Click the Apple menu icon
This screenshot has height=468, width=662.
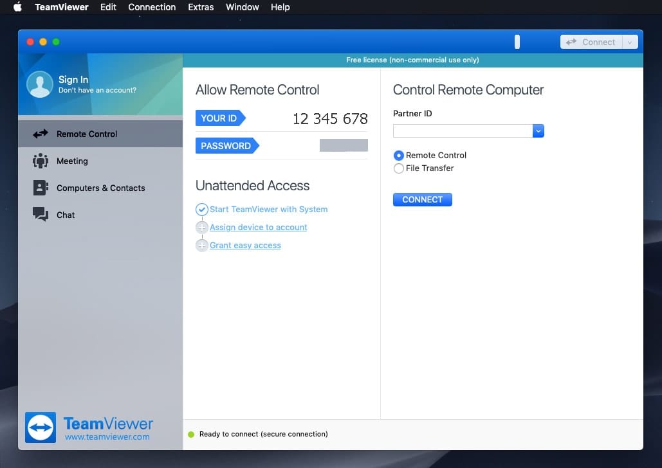click(x=17, y=7)
